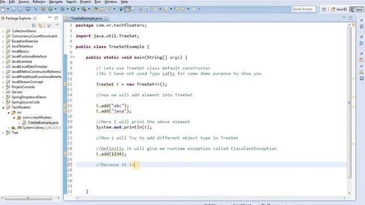
Task: Open the Debug dropdown arrow
Action: (x=67, y=9)
